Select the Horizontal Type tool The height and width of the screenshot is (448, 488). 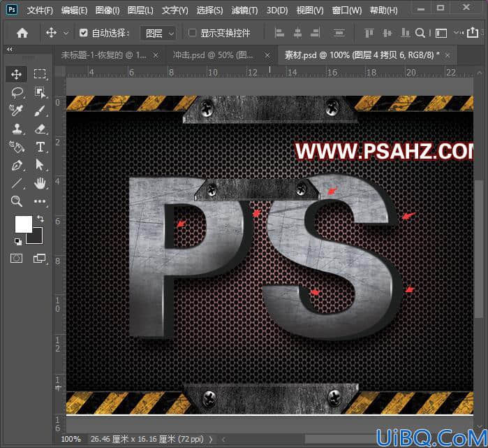coord(40,147)
